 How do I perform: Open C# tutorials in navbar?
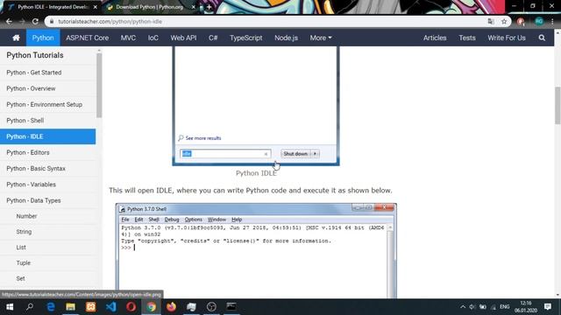213,38
